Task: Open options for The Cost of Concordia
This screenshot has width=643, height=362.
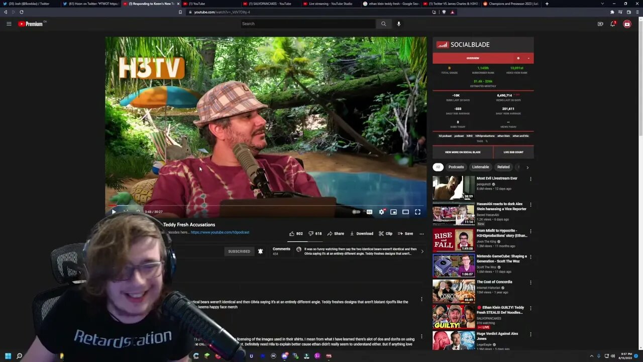Action: point(530,283)
